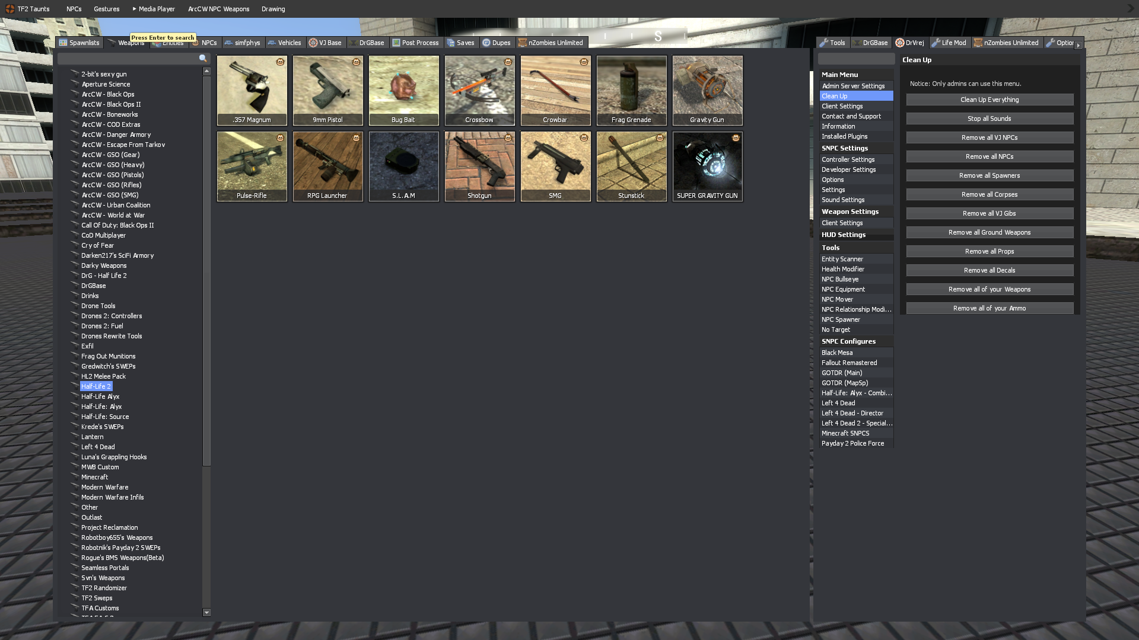The image size is (1139, 640).
Task: Click scrollbar down arrow in weapon list
Action: (x=206, y=613)
